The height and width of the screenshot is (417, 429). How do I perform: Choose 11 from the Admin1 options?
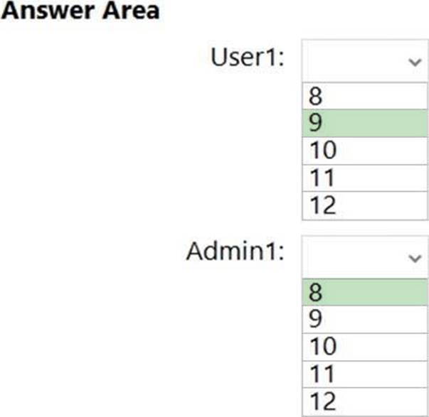[364, 374]
